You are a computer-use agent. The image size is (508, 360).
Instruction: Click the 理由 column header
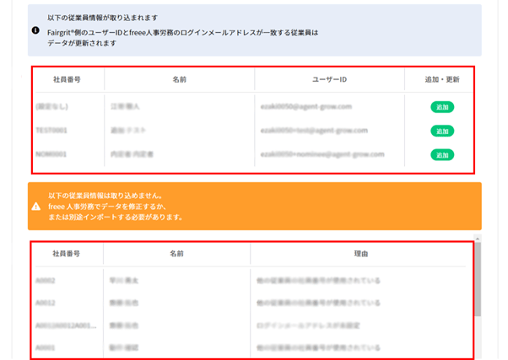point(359,253)
